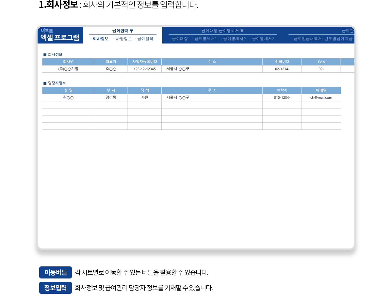This screenshot has width=392, height=300.
Task: Select department cell 경리팀
Action: click(x=111, y=97)
